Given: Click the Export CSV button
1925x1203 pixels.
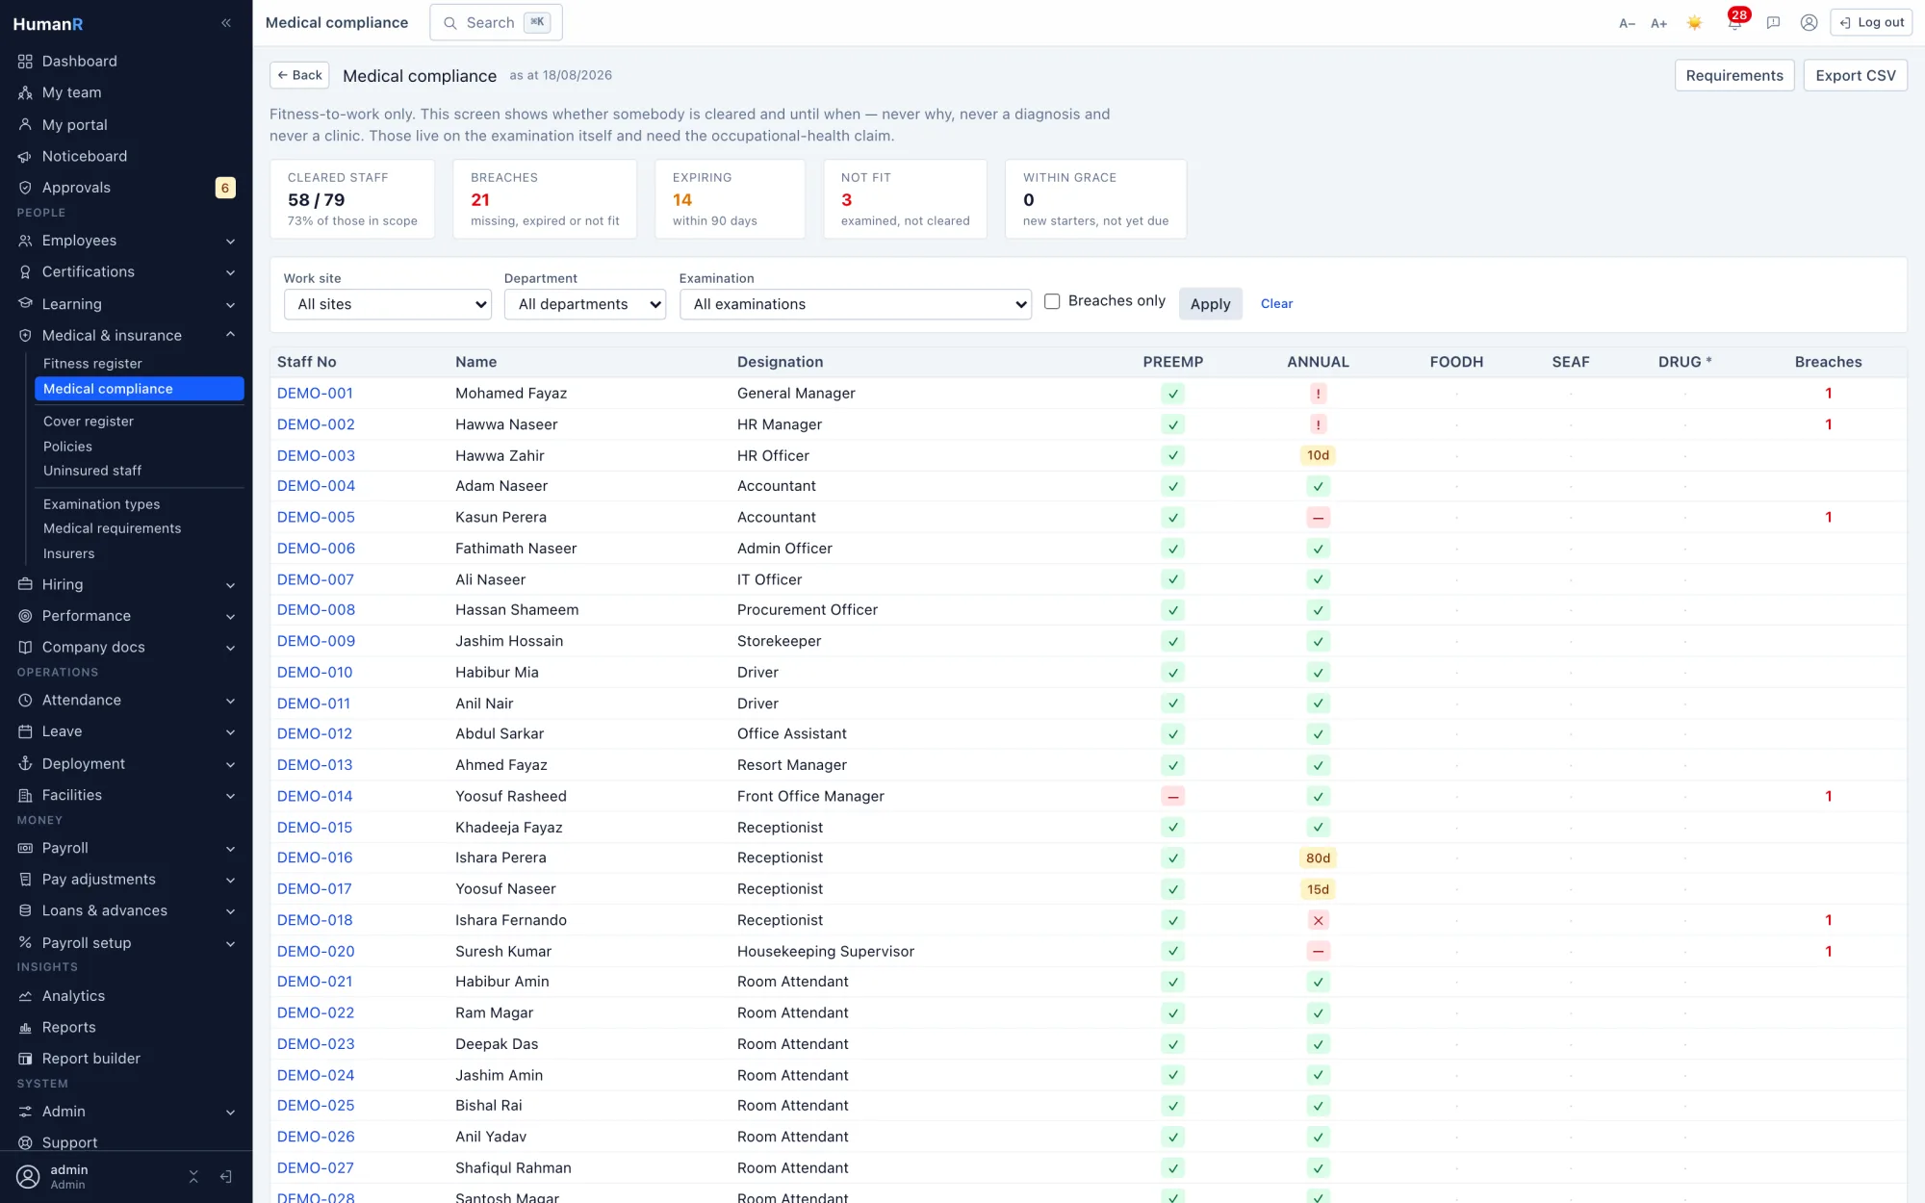Looking at the screenshot, I should (1855, 75).
